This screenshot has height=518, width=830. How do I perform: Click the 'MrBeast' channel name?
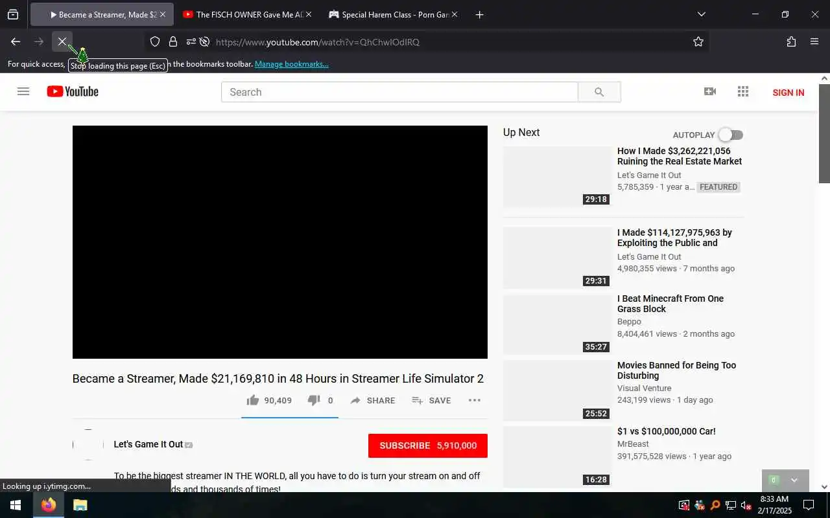633,444
